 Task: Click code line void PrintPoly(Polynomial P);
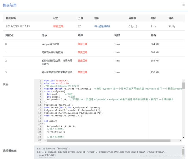pos(63,116)
